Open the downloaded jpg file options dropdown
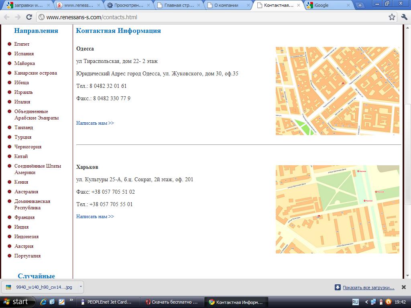 (81, 287)
